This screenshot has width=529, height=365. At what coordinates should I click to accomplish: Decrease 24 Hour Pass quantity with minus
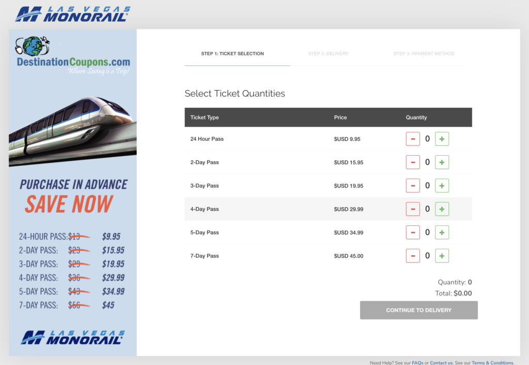tap(413, 139)
